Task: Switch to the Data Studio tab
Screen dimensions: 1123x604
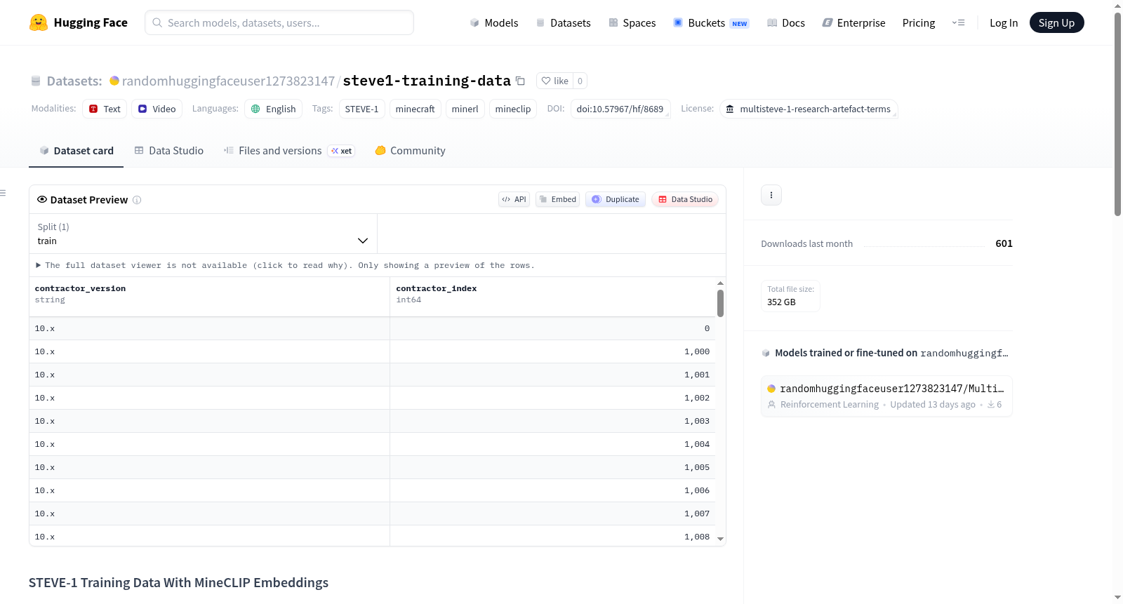Action: point(169,151)
